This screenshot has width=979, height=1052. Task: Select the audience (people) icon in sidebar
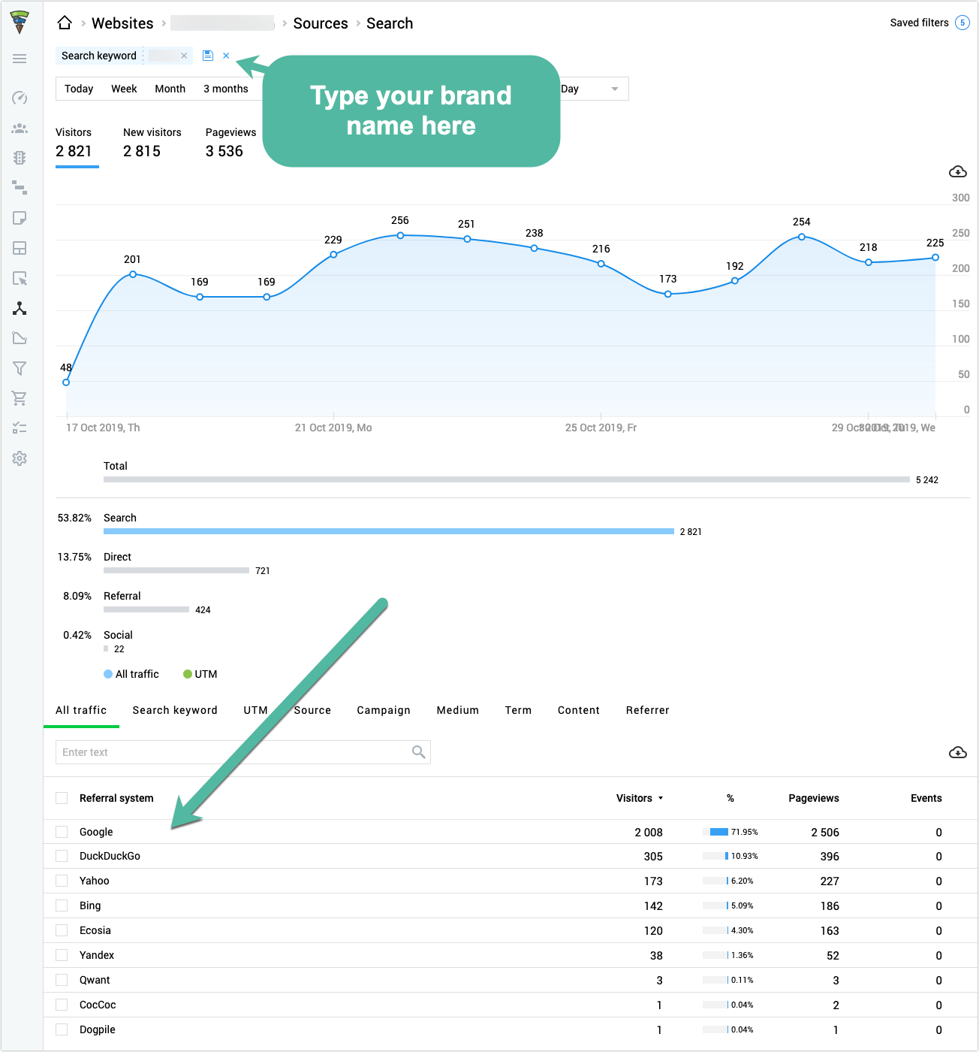coord(20,128)
